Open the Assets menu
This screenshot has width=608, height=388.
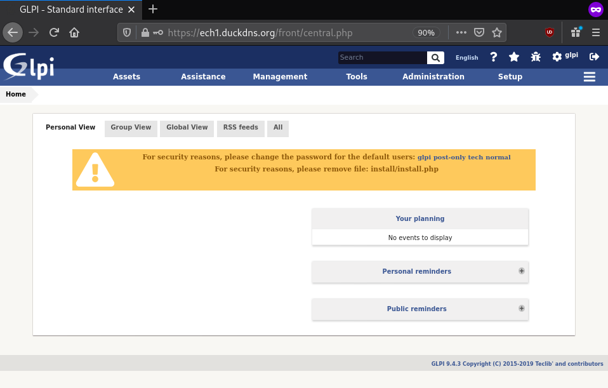[126, 77]
